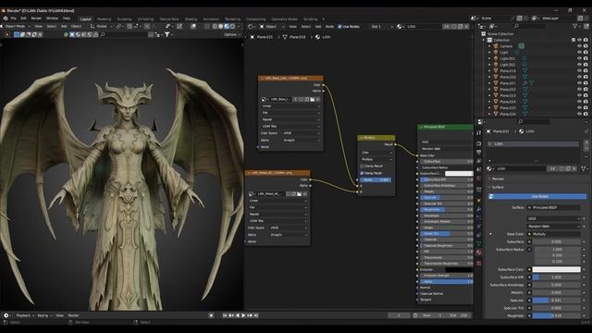This screenshot has width=592, height=333.
Task: Open Multiply blend mode dropdown on mix node
Action: 376,159
